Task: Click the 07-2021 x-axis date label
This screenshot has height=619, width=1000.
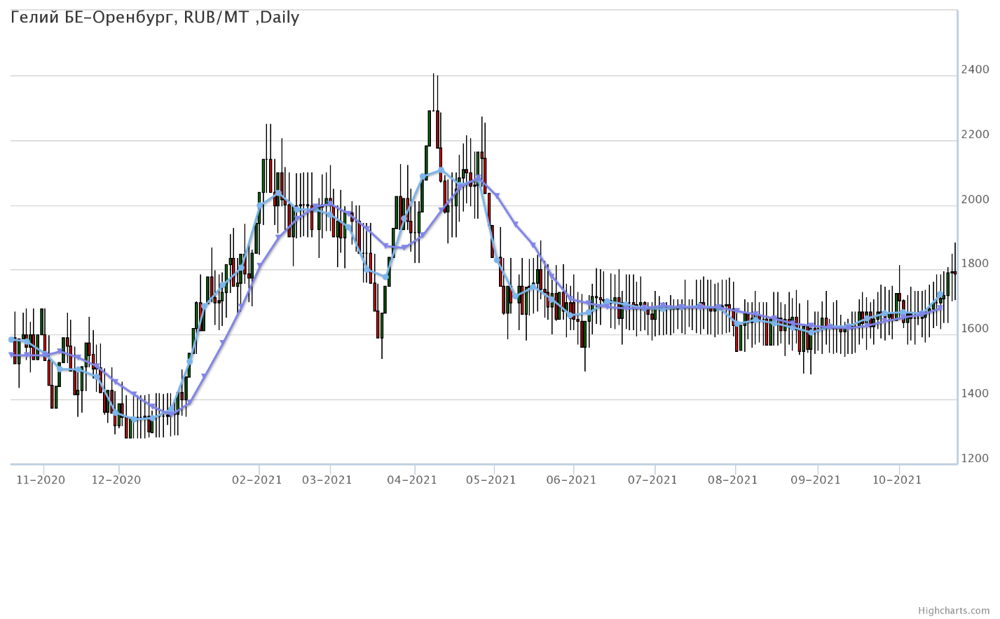Action: 652,480
